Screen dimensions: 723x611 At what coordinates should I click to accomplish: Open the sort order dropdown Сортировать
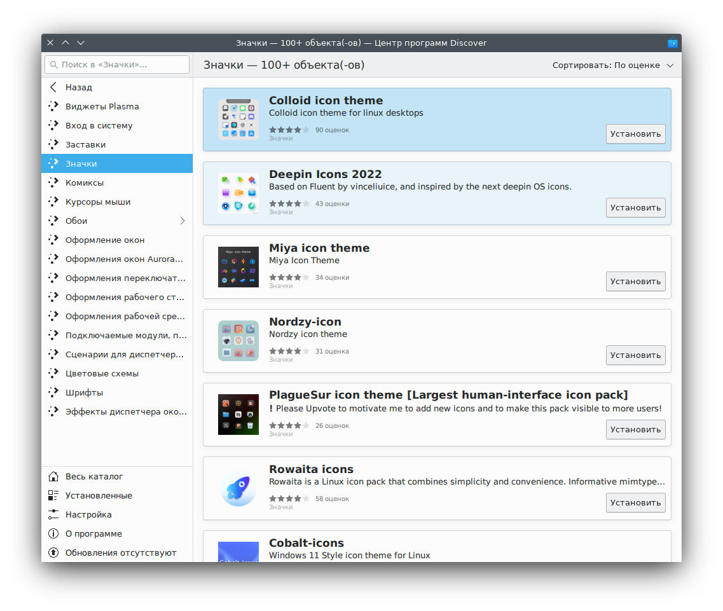(613, 65)
